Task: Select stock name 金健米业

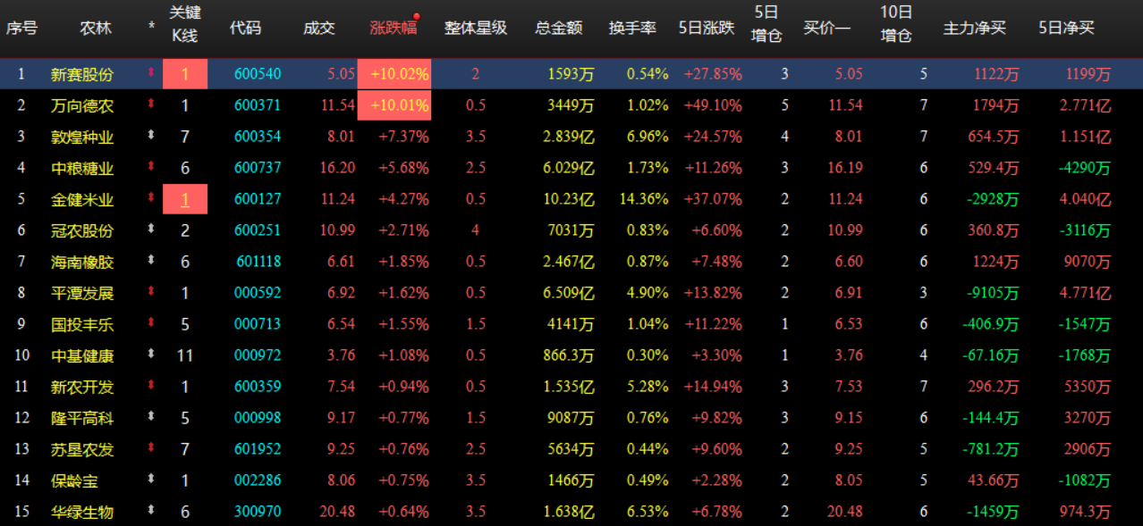Action: tap(82, 199)
